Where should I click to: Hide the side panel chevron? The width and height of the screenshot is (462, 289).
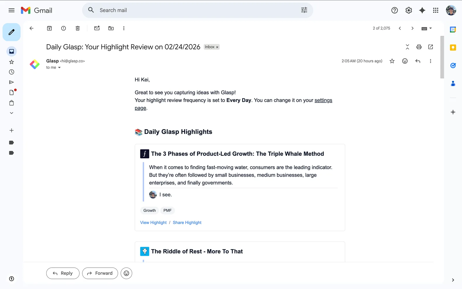pos(453,280)
